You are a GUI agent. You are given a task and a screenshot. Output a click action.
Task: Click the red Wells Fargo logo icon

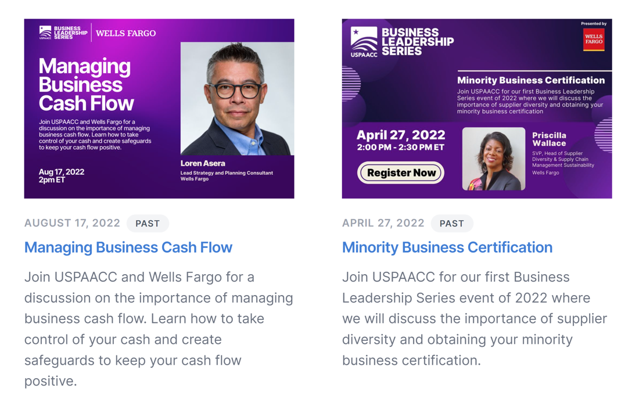pyautogui.click(x=594, y=39)
